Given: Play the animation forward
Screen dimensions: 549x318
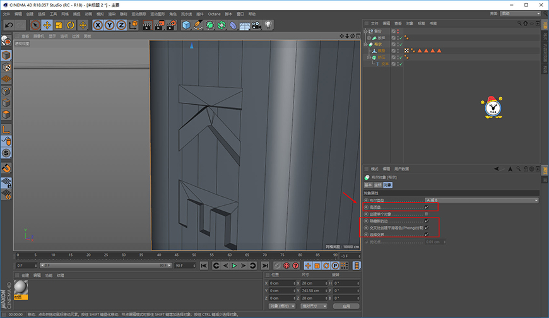Looking at the screenshot, I should (234, 266).
